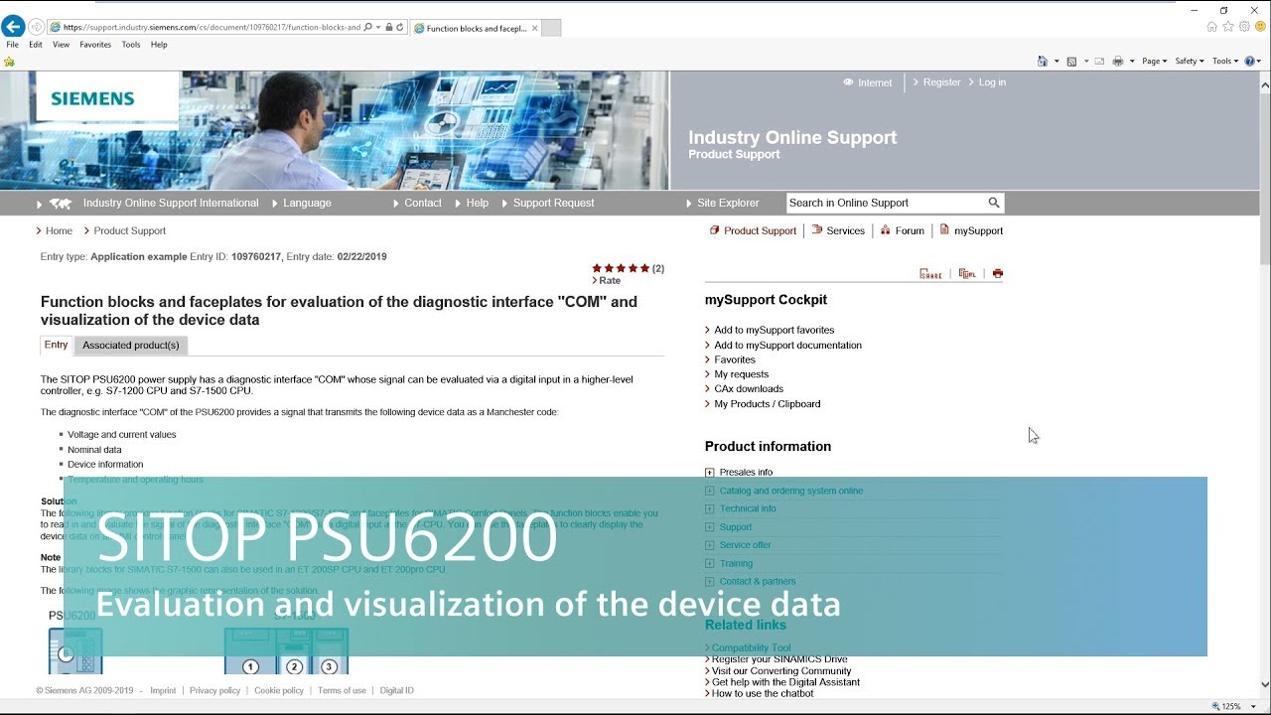Open the File menu
Image resolution: width=1271 pixels, height=715 pixels.
12,45
